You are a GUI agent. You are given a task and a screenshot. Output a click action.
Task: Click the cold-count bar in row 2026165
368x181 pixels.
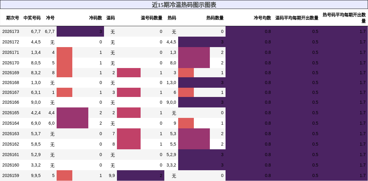[73, 113]
